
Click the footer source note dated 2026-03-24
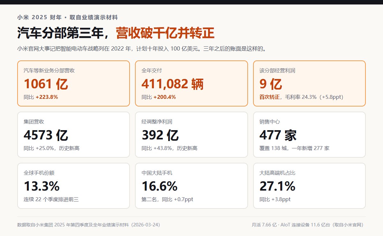(x=89, y=225)
